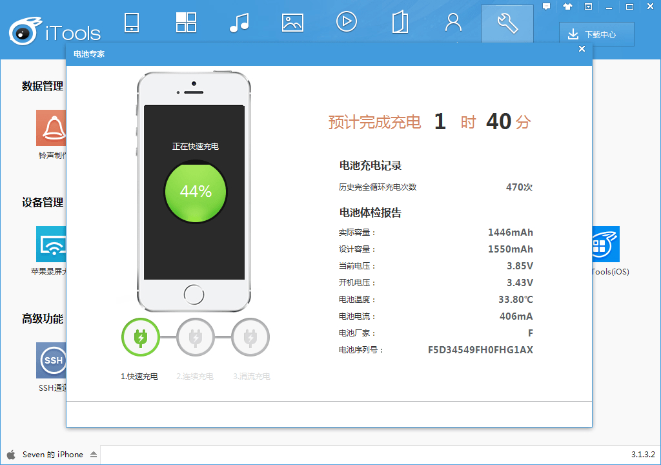Click the 44% battery level circle
Viewport: 661px width, 465px height.
coord(195,192)
